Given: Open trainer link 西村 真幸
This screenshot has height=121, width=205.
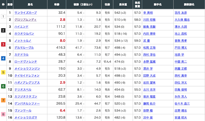Looking at the screenshot, I should 181,76.
